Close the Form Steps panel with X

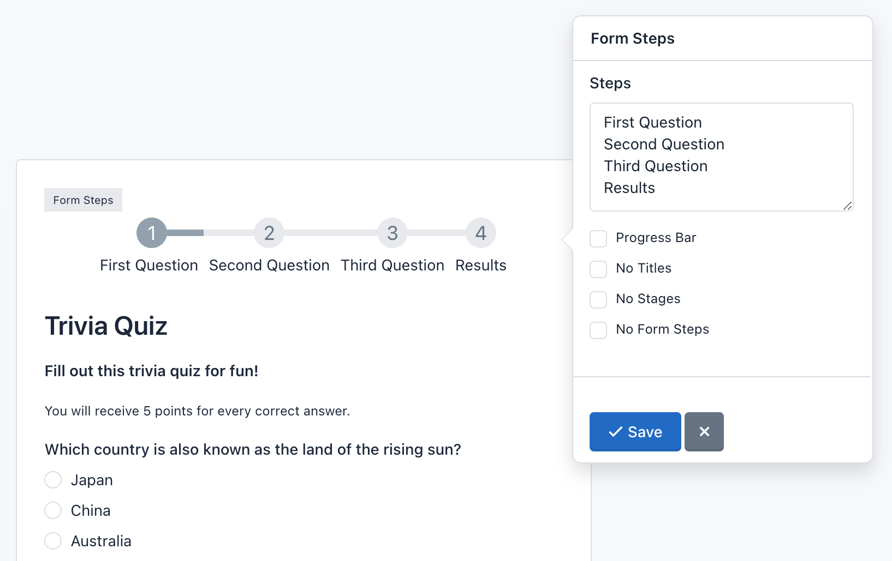click(704, 431)
